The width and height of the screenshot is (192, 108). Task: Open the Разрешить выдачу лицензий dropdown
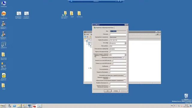point(125,55)
